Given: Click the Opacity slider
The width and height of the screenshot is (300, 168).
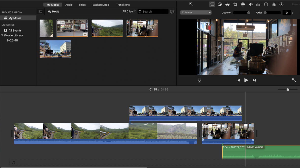Looking at the screenshot, I should [x=242, y=13].
